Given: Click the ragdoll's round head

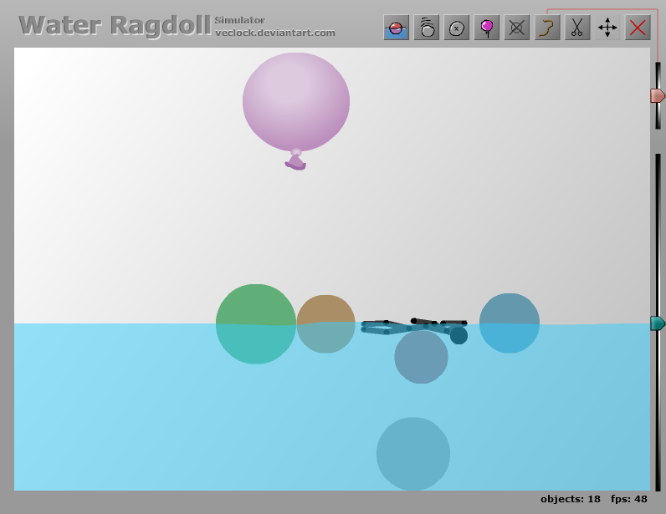Looking at the screenshot, I should (x=459, y=335).
